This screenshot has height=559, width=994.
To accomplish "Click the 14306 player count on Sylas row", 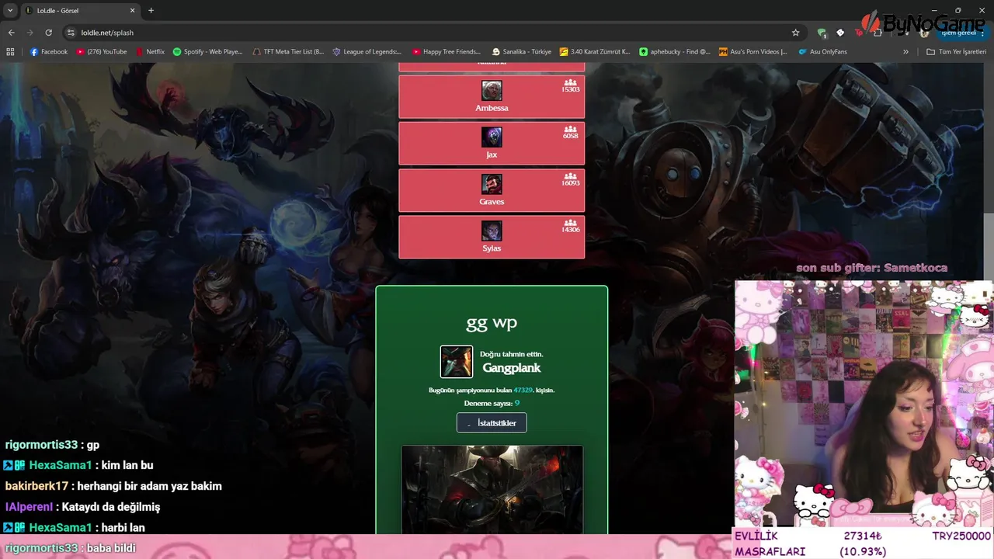I will coord(570,230).
